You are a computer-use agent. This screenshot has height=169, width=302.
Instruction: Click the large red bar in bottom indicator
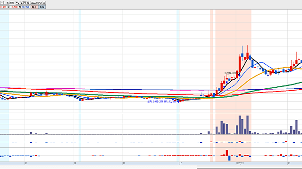[x=227, y=153]
